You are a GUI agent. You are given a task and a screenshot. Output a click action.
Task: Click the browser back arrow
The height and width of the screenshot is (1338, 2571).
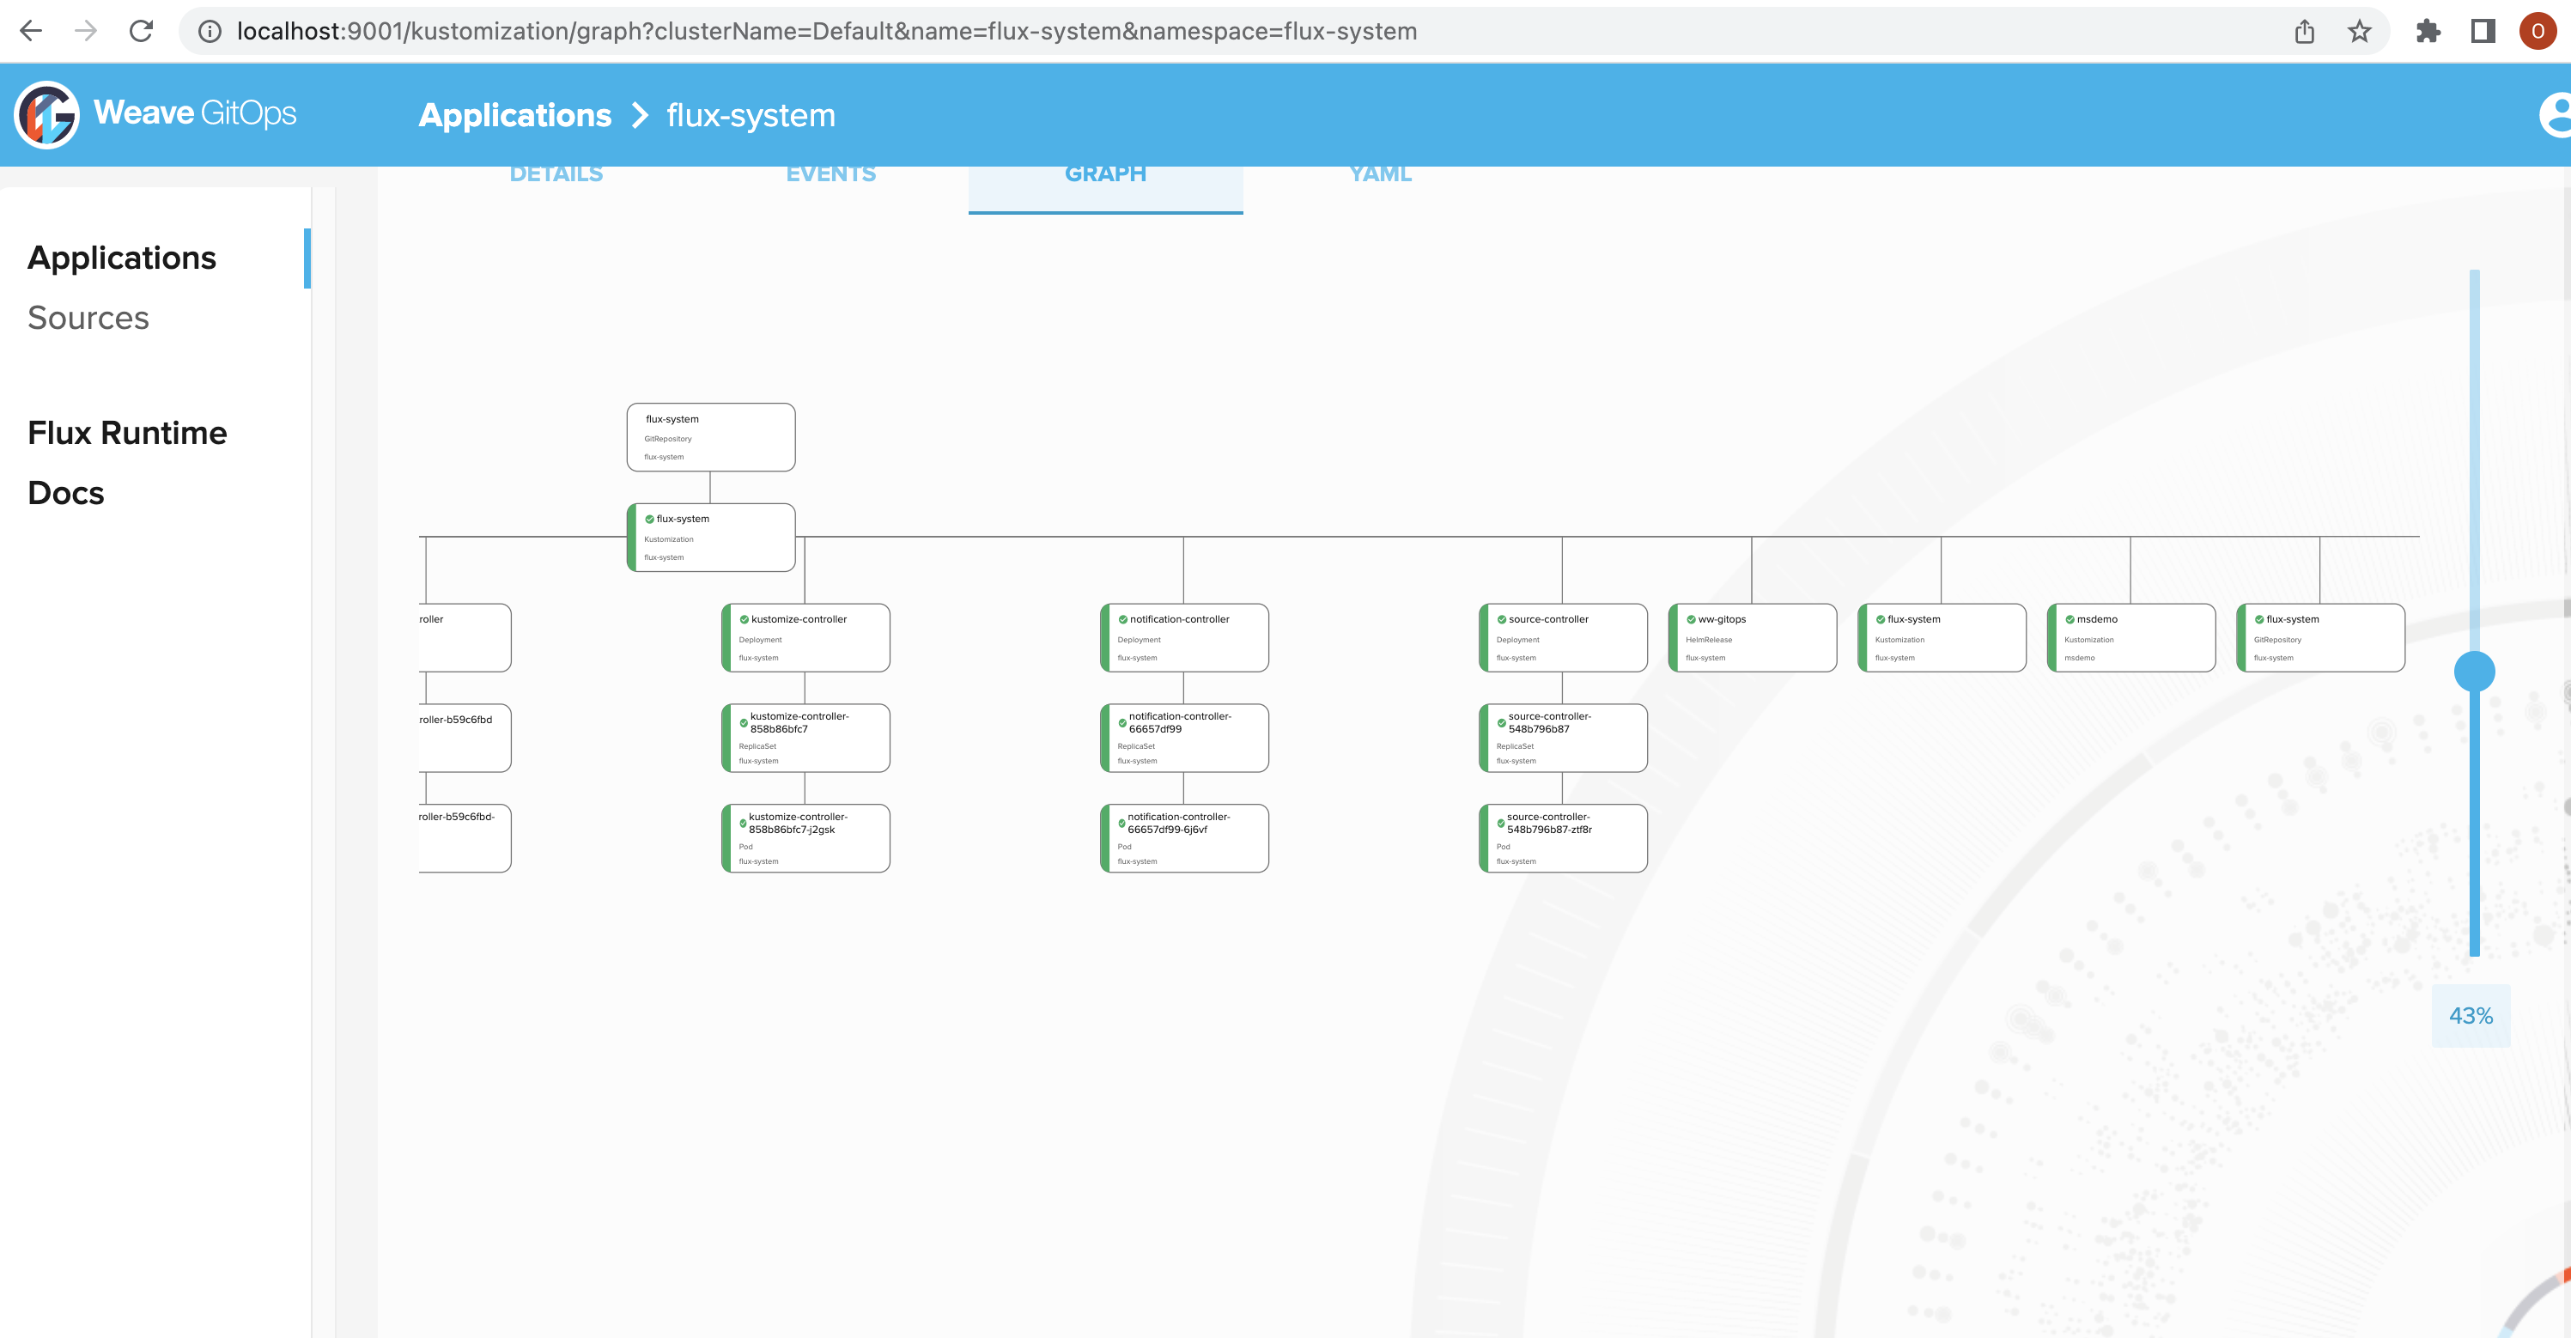click(31, 31)
